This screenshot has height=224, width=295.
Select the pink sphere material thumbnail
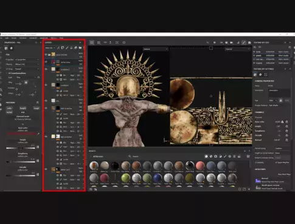click(200, 166)
